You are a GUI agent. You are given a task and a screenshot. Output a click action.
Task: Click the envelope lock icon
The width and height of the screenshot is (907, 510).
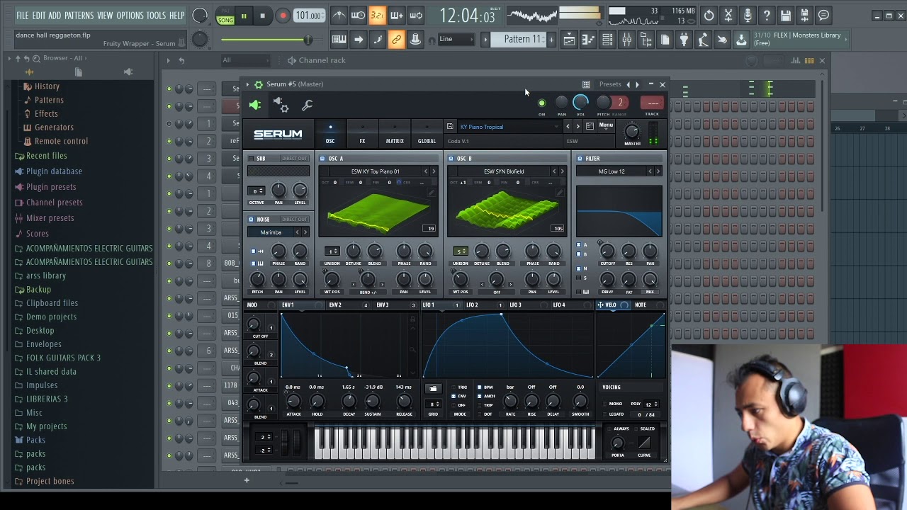(x=412, y=319)
